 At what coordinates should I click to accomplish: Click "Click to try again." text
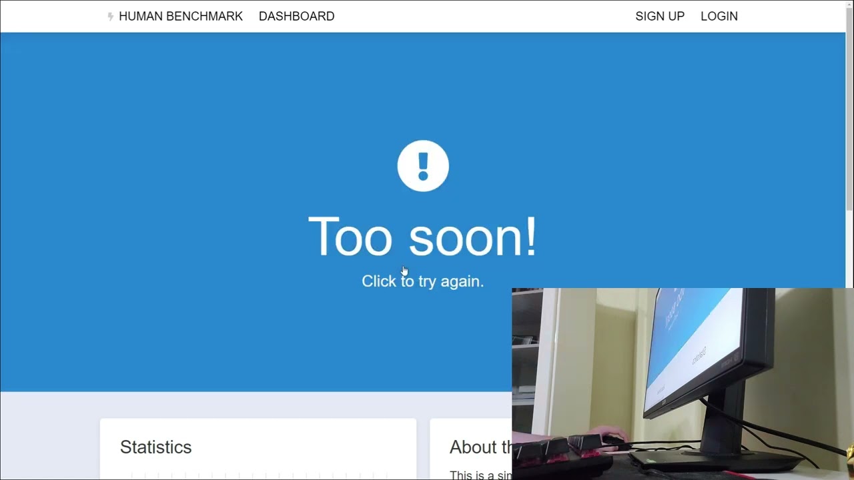[422, 281]
